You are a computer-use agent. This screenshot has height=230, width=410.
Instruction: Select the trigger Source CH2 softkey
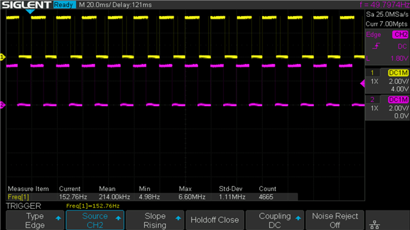pyautogui.click(x=95, y=220)
